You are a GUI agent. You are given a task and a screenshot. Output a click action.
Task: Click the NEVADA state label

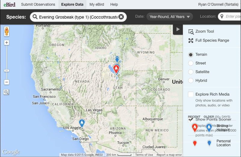[x=82, y=81]
